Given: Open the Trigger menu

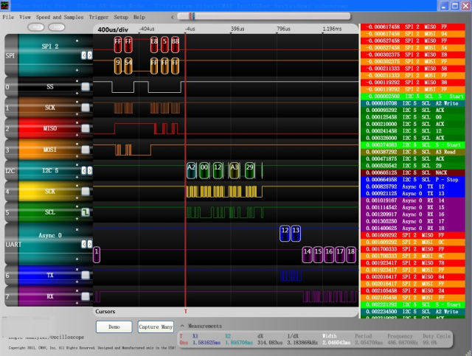Looking at the screenshot, I should [98, 17].
